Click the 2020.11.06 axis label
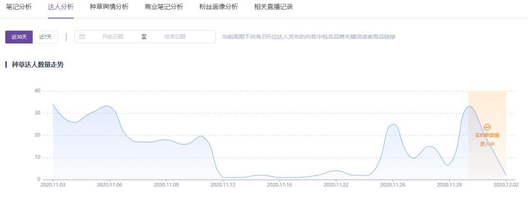 [x=109, y=184]
